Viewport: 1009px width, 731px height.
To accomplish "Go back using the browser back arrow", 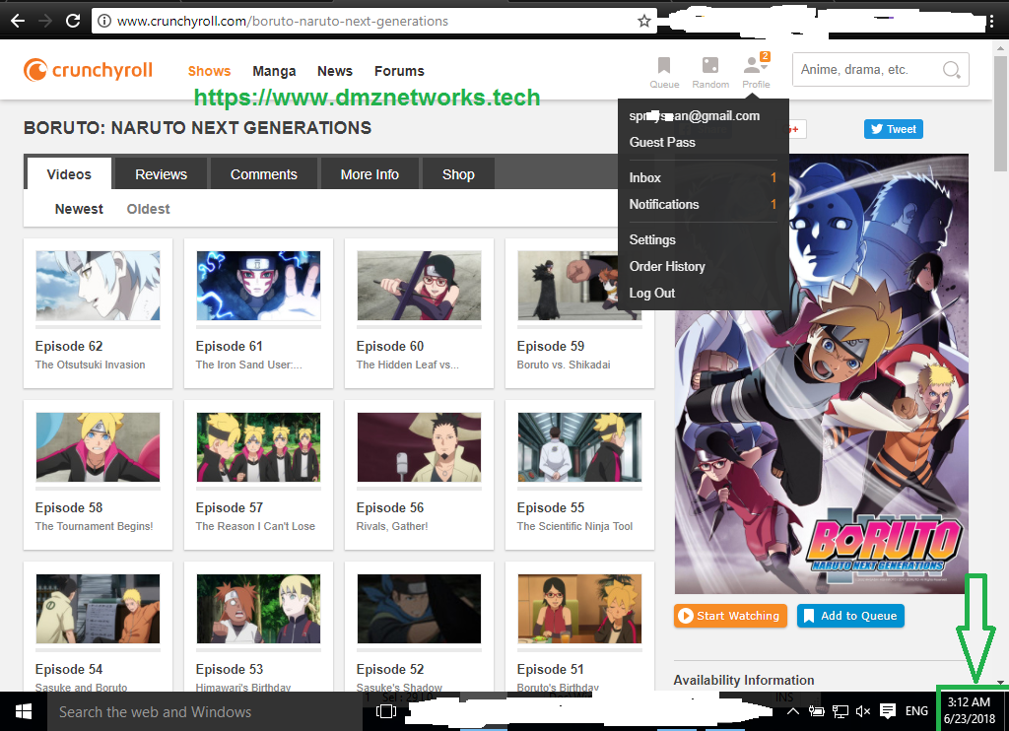I will (18, 21).
